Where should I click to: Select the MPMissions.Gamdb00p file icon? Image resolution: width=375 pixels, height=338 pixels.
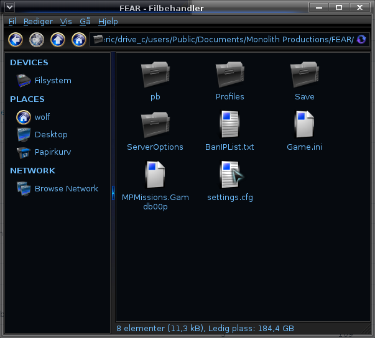coord(155,175)
